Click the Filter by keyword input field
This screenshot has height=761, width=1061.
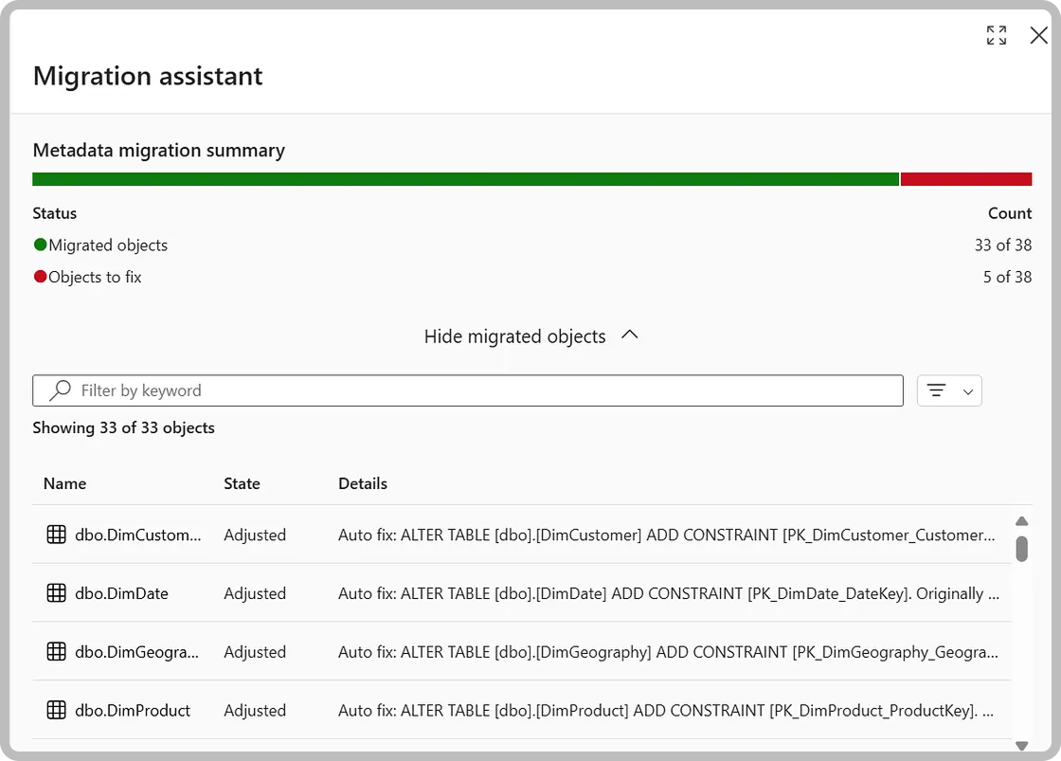click(468, 390)
